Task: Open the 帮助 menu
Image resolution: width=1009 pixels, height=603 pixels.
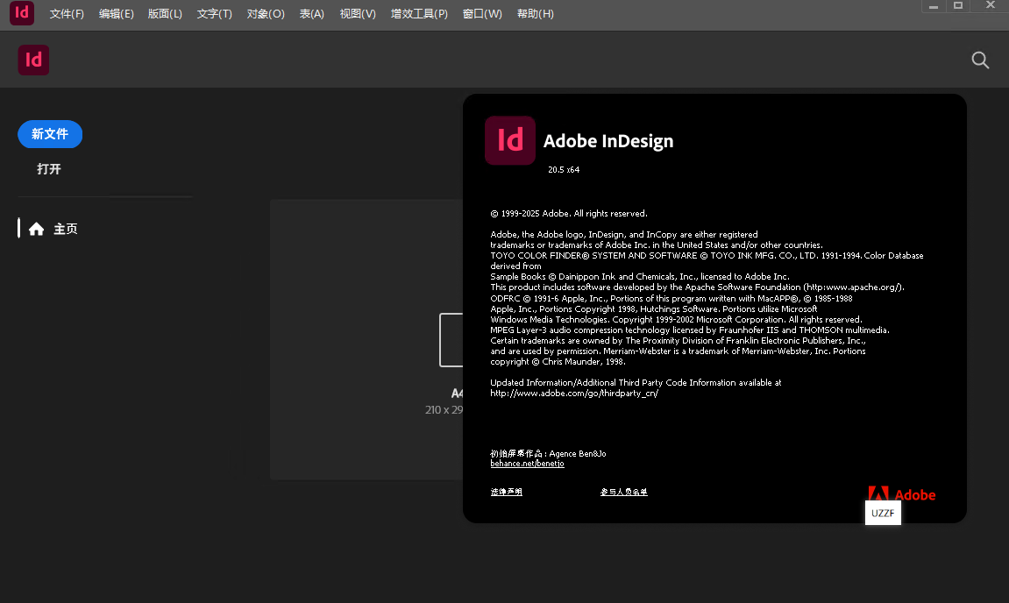Action: 536,13
